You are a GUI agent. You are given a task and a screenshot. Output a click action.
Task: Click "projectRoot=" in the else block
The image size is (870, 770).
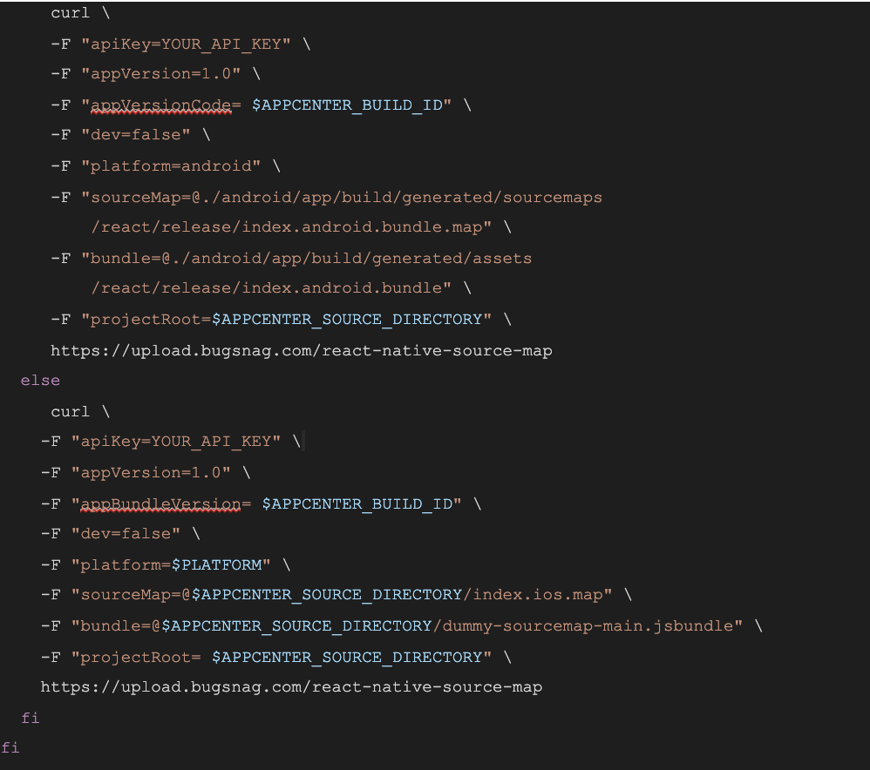pyautogui.click(x=140, y=658)
